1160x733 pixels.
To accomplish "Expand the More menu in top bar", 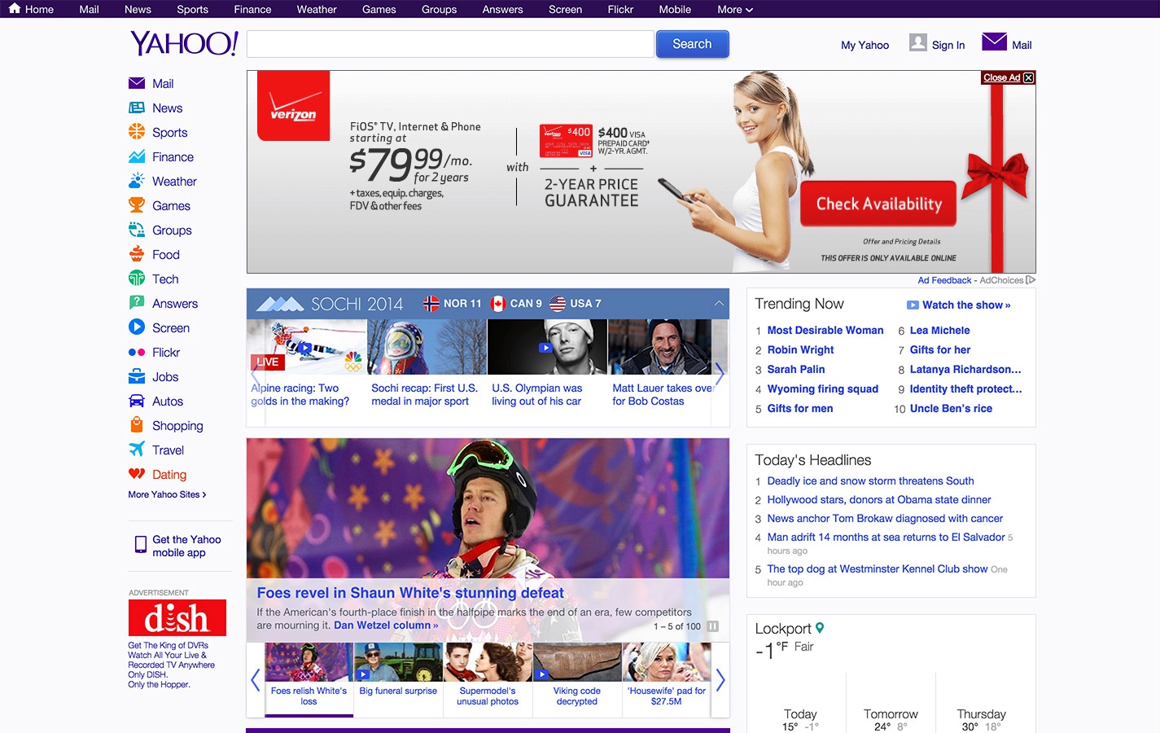I will (x=735, y=9).
